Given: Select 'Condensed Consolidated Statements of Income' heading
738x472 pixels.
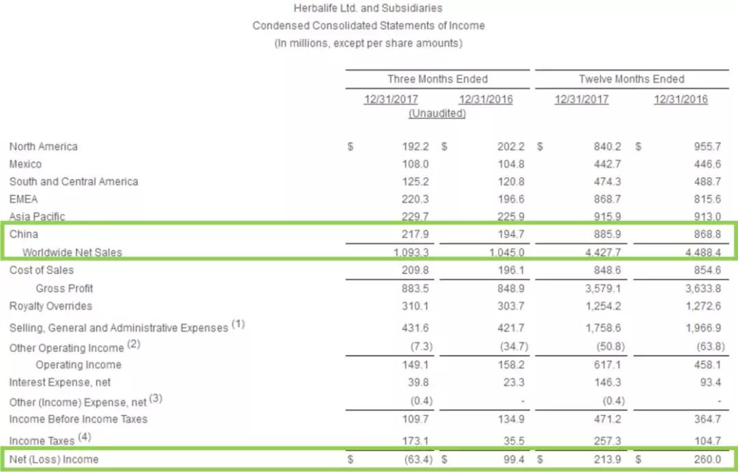Looking at the screenshot, I should 368,26.
